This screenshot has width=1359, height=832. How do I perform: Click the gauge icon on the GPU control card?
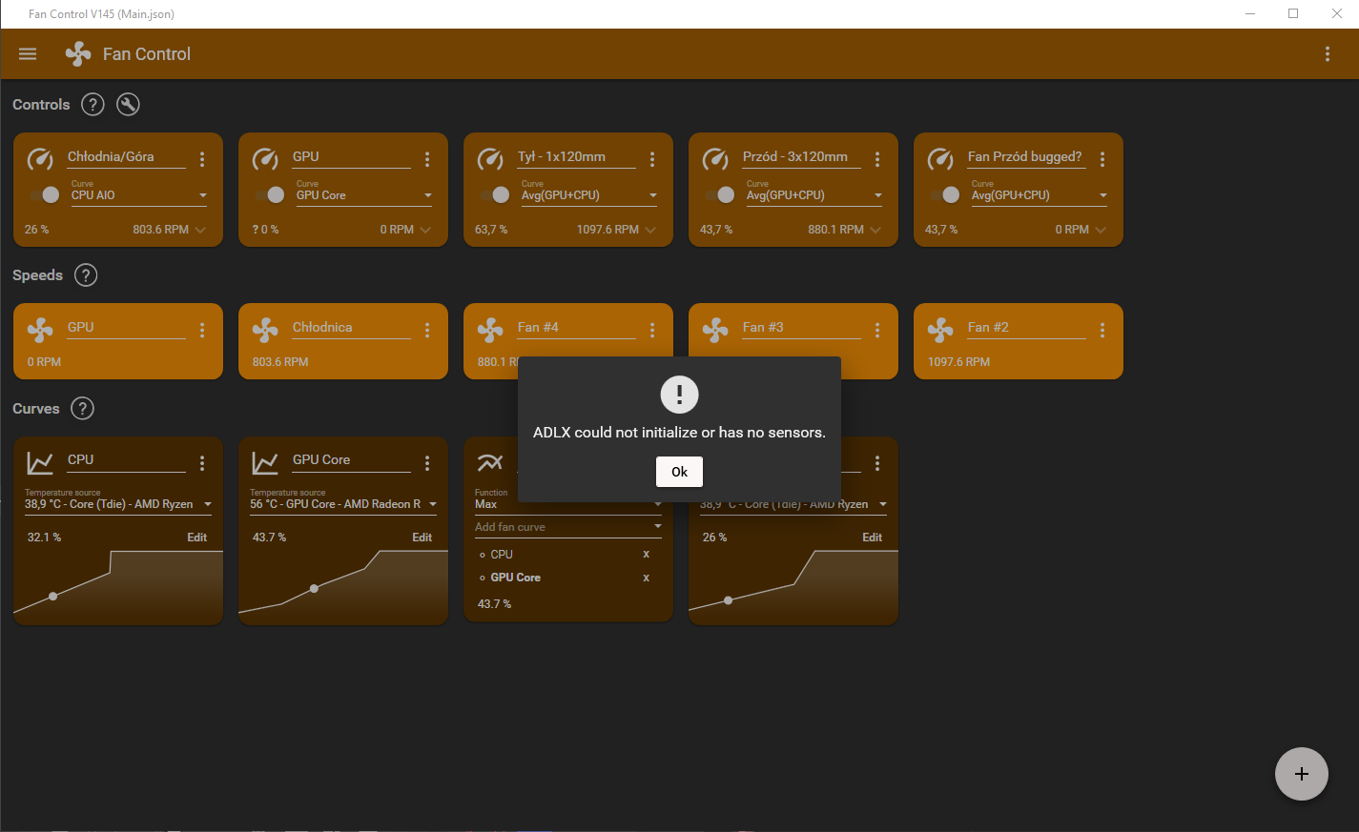265,159
